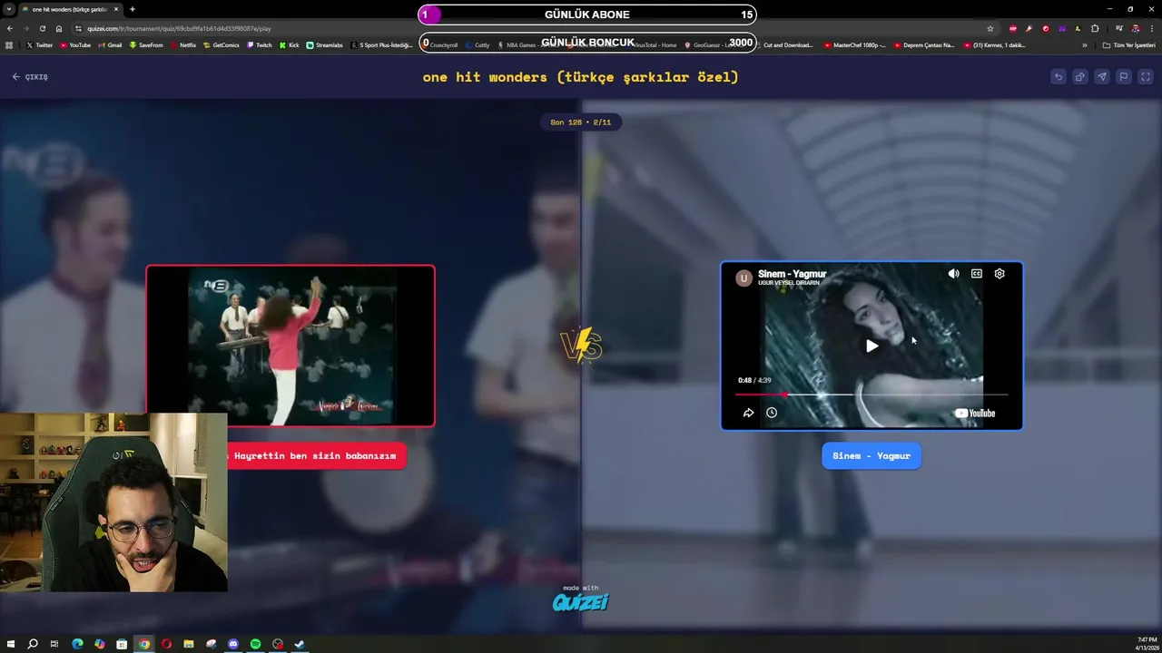This screenshot has height=653, width=1162.
Task: Click the copy link icon in quiz header
Action: (x=1080, y=77)
